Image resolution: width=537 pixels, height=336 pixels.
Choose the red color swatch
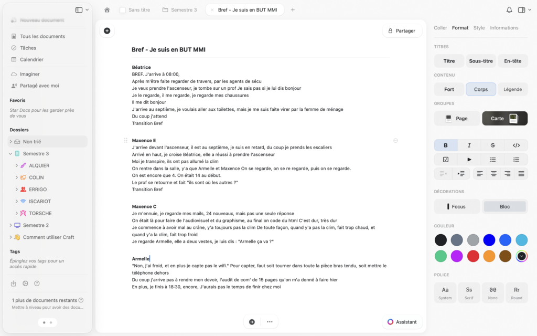coord(473,256)
